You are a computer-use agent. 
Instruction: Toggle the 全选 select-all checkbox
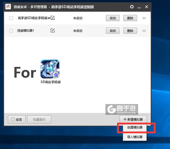13,119
